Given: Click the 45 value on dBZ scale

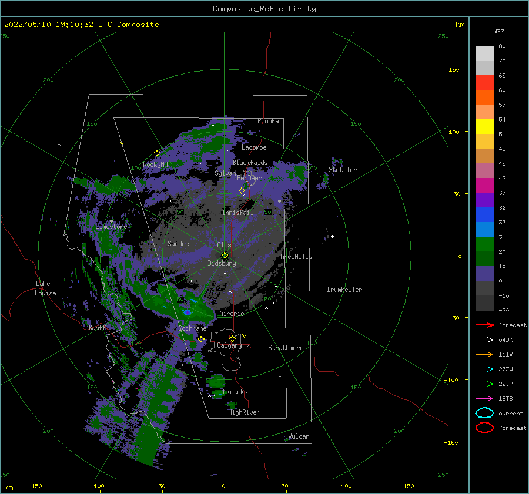Looking at the screenshot, I should pyautogui.click(x=502, y=163).
